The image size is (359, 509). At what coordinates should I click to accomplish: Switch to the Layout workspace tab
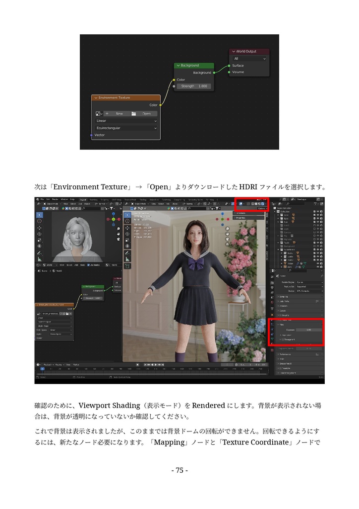(83, 200)
